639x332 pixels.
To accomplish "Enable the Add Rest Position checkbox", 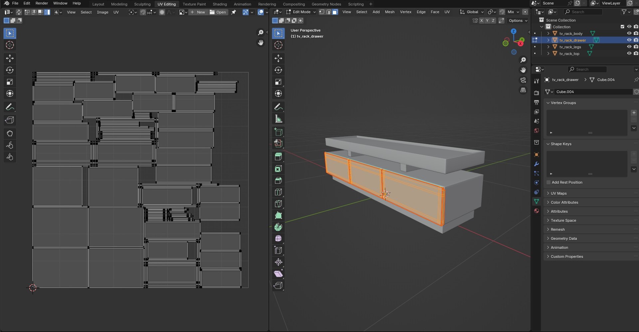I will click(548, 182).
